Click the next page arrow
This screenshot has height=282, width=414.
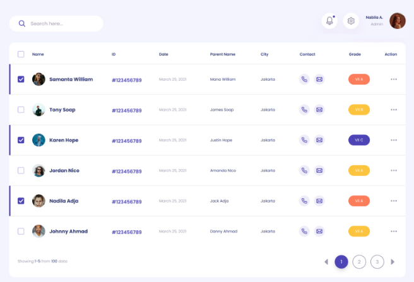(x=393, y=261)
